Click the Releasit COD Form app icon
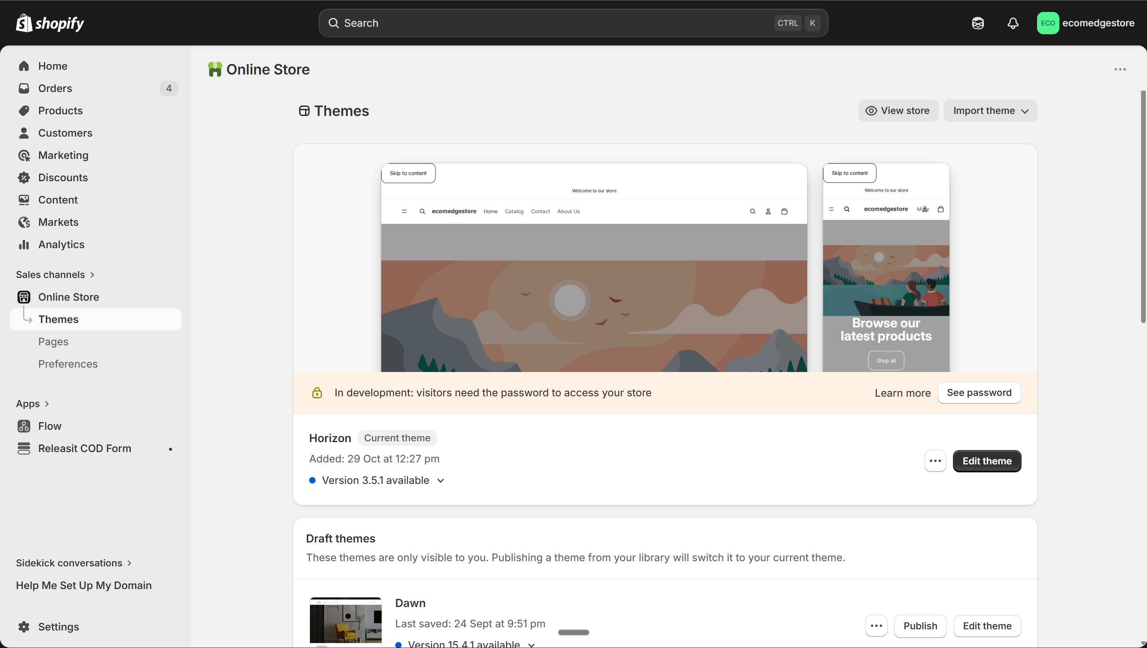The height and width of the screenshot is (648, 1147). click(x=24, y=448)
